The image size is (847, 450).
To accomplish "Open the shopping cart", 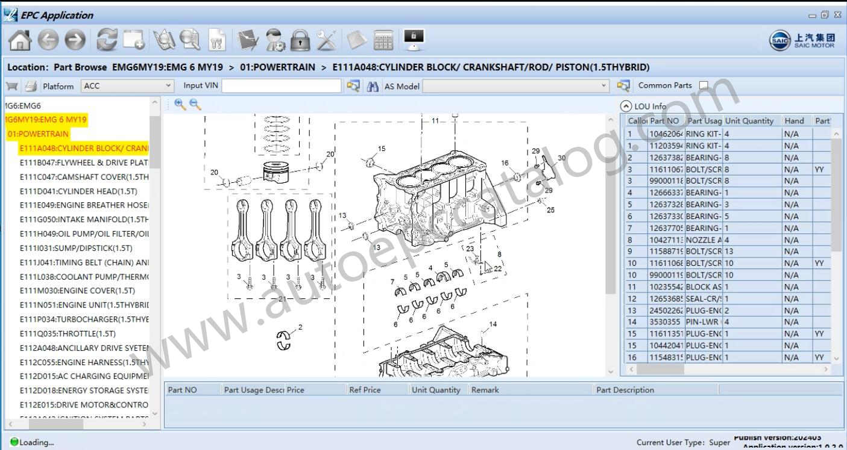I will [x=11, y=86].
